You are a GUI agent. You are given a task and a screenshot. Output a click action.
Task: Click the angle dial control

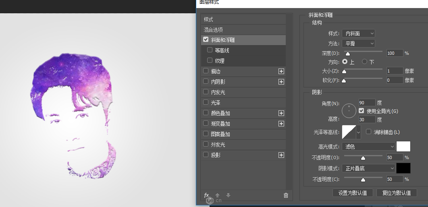click(349, 111)
